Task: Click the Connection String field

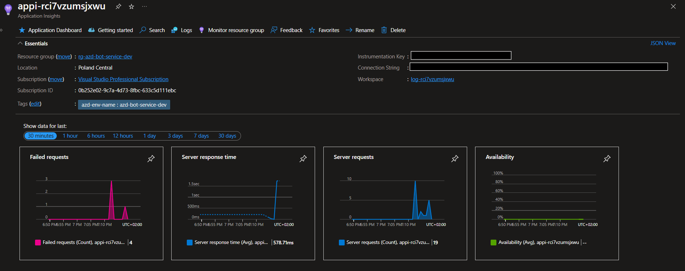Action: pyautogui.click(x=539, y=67)
